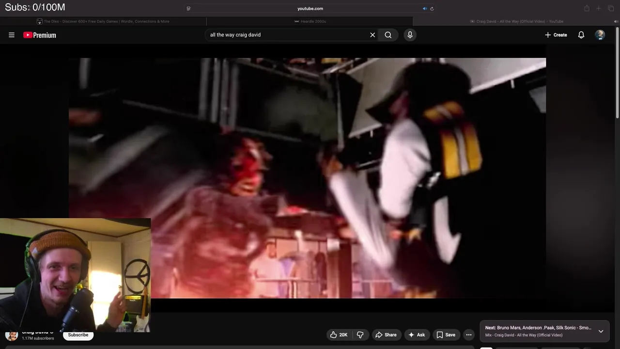This screenshot has width=620, height=349.
Task: Open a new tab with plus icon
Action: 599,8
